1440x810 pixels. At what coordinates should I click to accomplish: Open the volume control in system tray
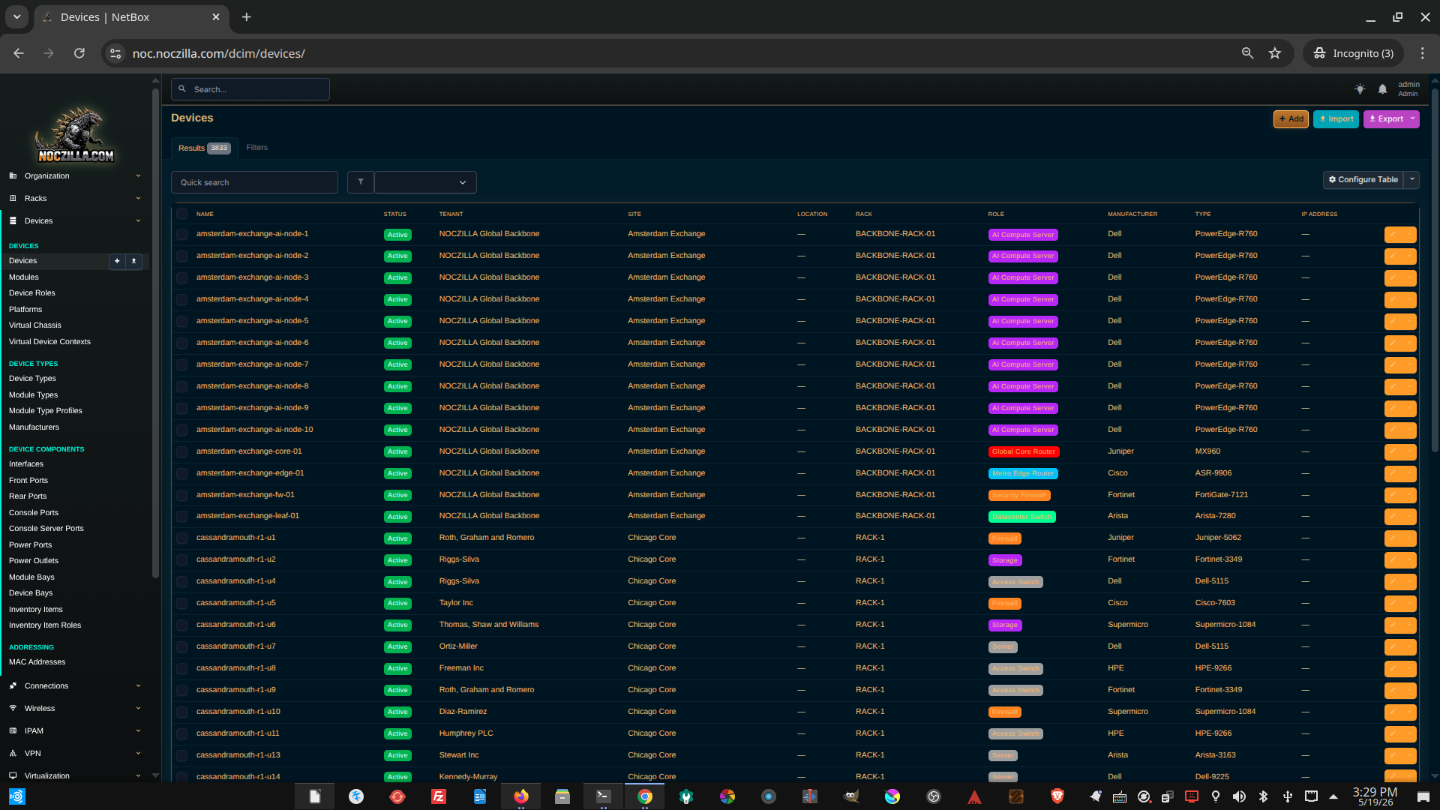(x=1239, y=796)
